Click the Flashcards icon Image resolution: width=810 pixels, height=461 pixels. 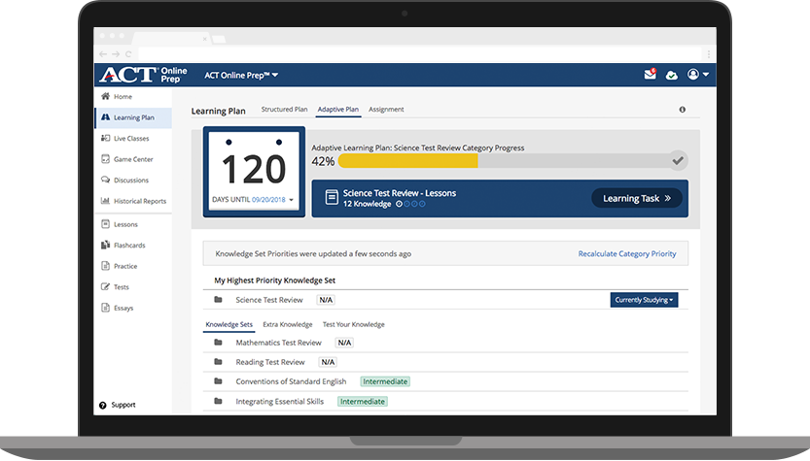click(105, 245)
